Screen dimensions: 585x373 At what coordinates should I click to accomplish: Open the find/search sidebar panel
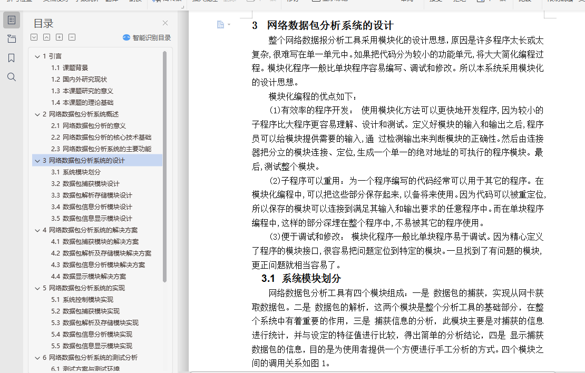[12, 77]
